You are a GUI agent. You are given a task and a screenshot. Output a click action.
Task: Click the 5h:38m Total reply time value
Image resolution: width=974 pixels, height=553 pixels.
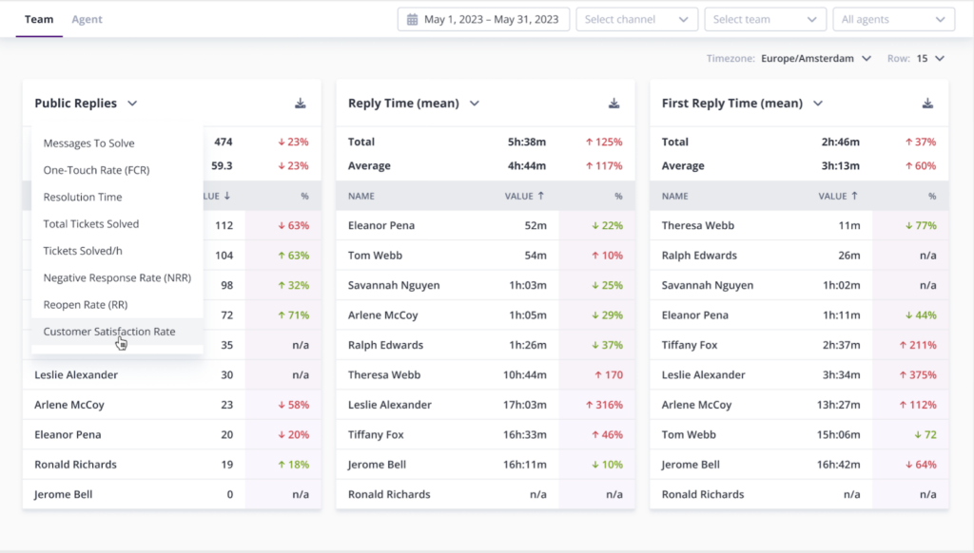(527, 142)
